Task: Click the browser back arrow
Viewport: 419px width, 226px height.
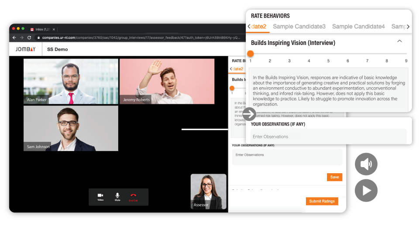Action: click(x=14, y=38)
